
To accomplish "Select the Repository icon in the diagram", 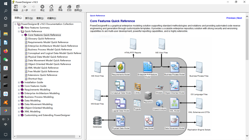I will click(148, 96).
